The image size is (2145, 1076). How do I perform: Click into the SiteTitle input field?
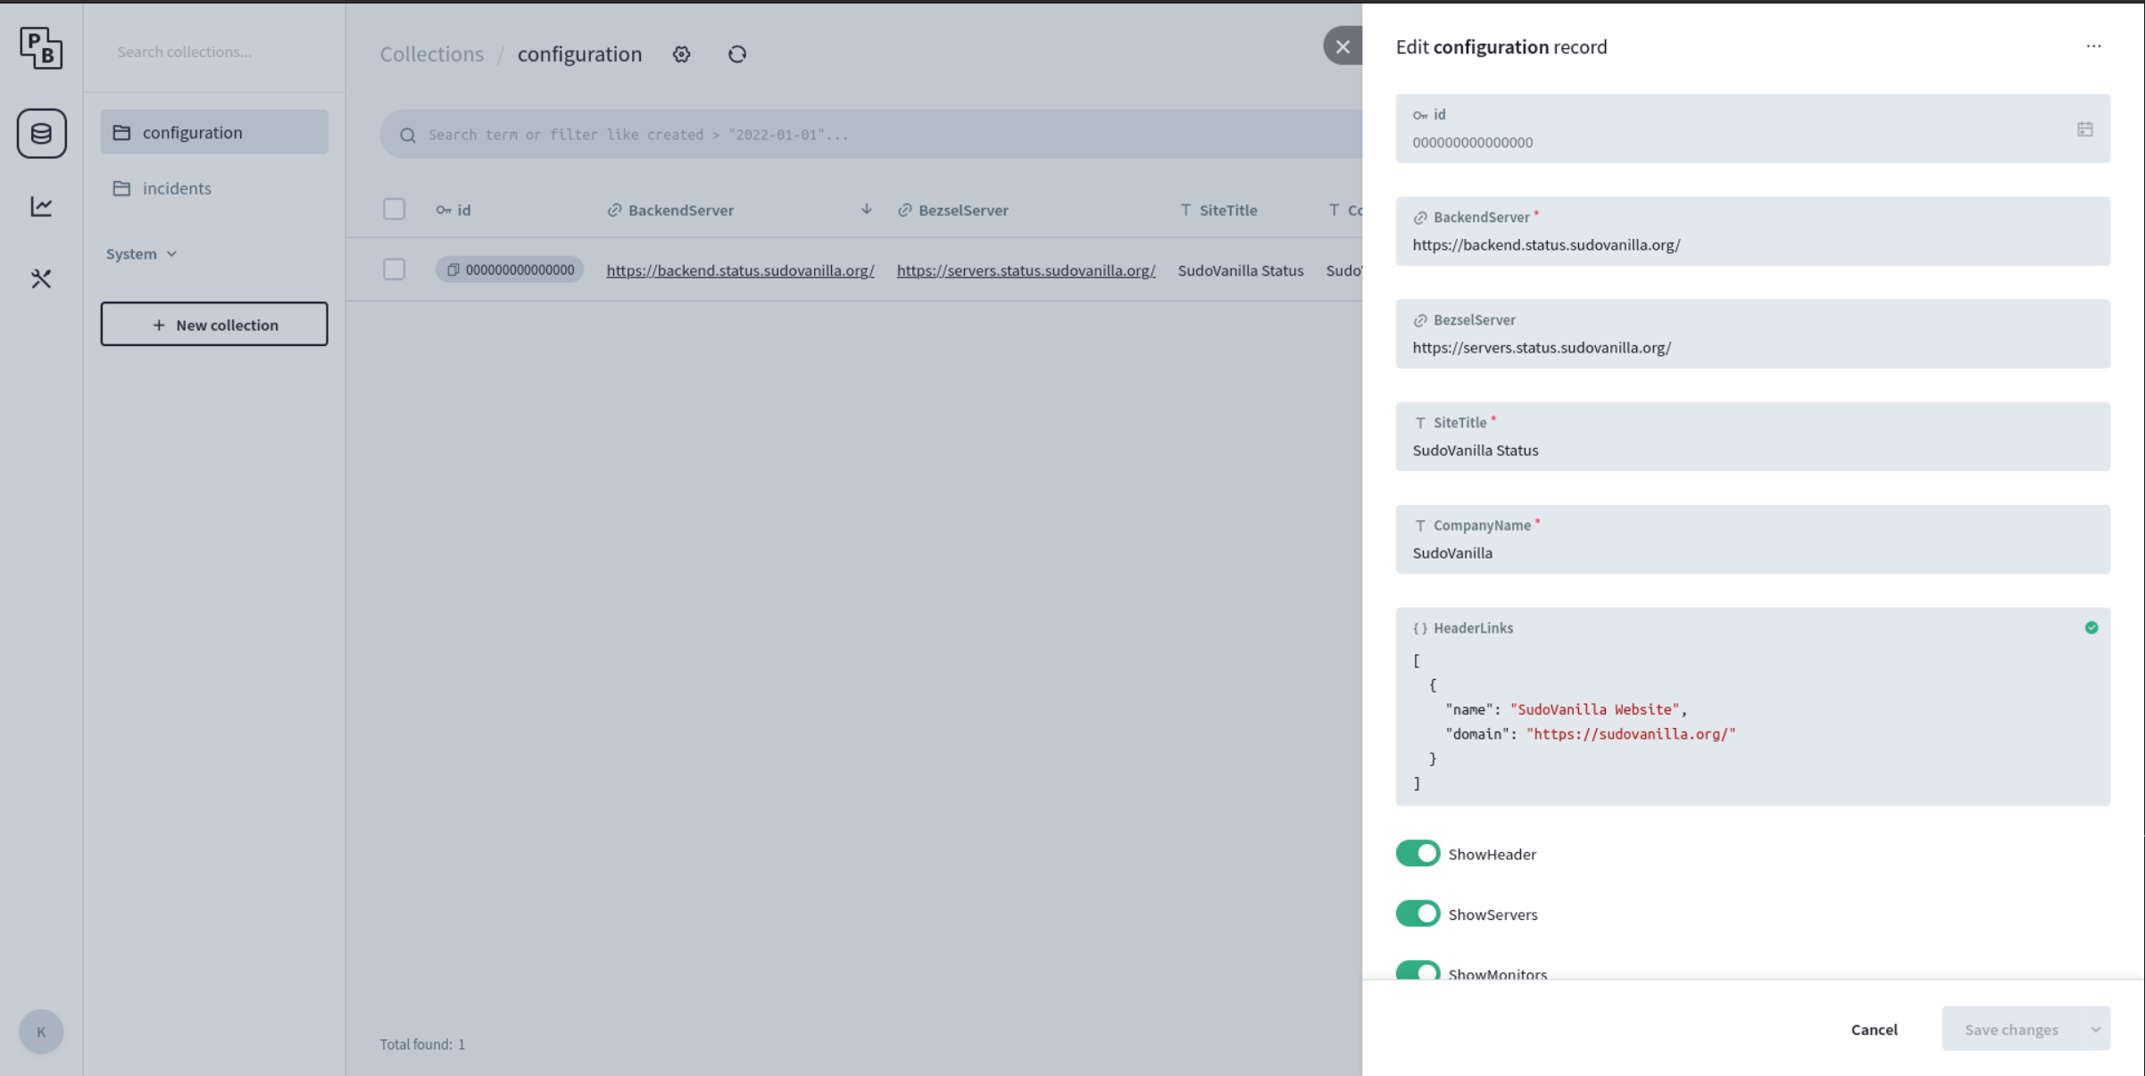[1751, 451]
